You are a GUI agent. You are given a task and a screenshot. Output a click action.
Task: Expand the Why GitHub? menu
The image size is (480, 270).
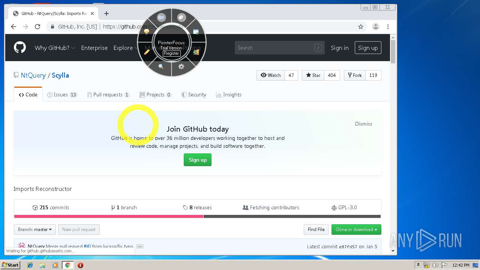(x=55, y=48)
